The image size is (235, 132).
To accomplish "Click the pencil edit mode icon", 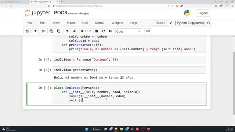I will tap(171, 23).
